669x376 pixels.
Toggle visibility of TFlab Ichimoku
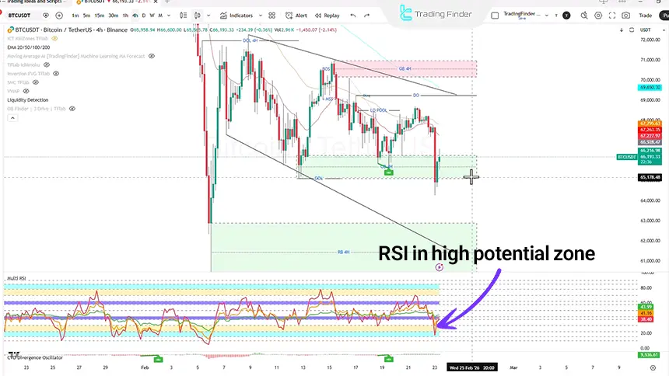tap(47, 64)
